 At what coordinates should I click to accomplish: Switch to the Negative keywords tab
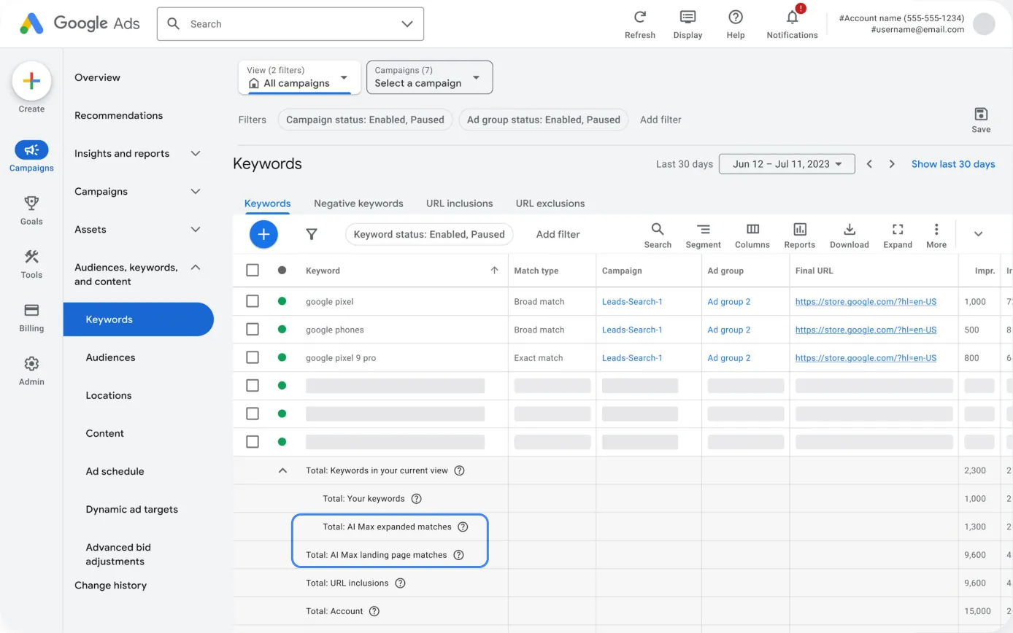(358, 203)
